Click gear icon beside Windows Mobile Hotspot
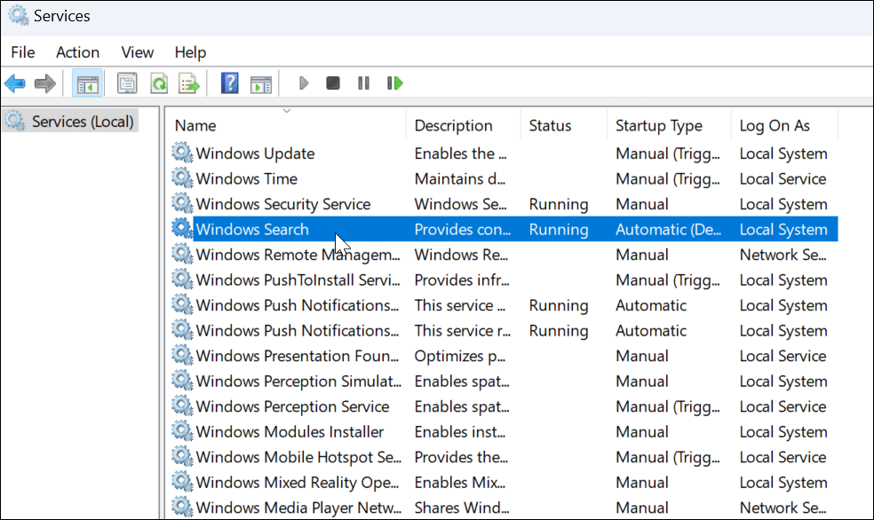The height and width of the screenshot is (520, 874). [x=182, y=456]
